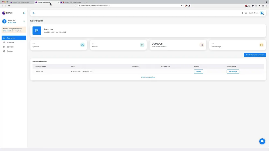Toggle dark mode with the moon icon

click(34, 13)
